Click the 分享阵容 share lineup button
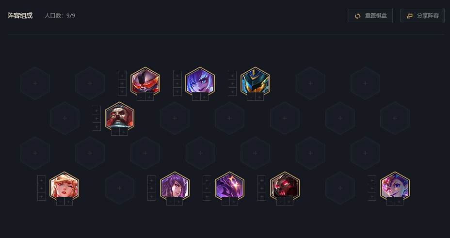The width and height of the screenshot is (450, 238). [x=422, y=16]
